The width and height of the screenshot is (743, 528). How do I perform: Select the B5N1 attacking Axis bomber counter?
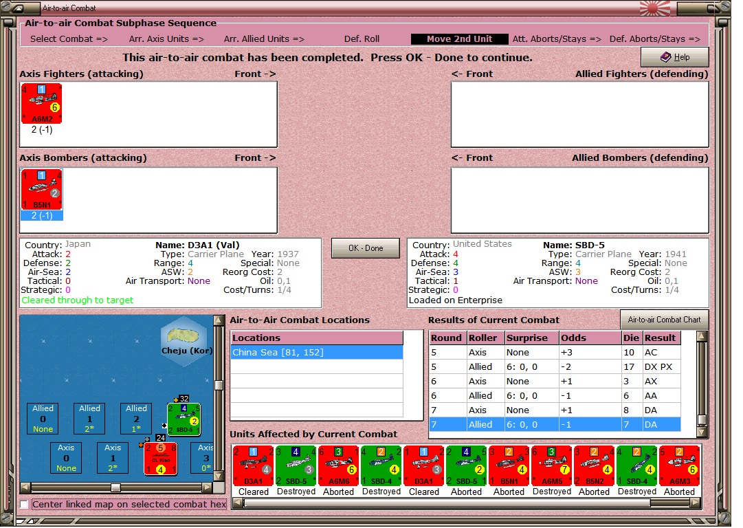point(42,190)
